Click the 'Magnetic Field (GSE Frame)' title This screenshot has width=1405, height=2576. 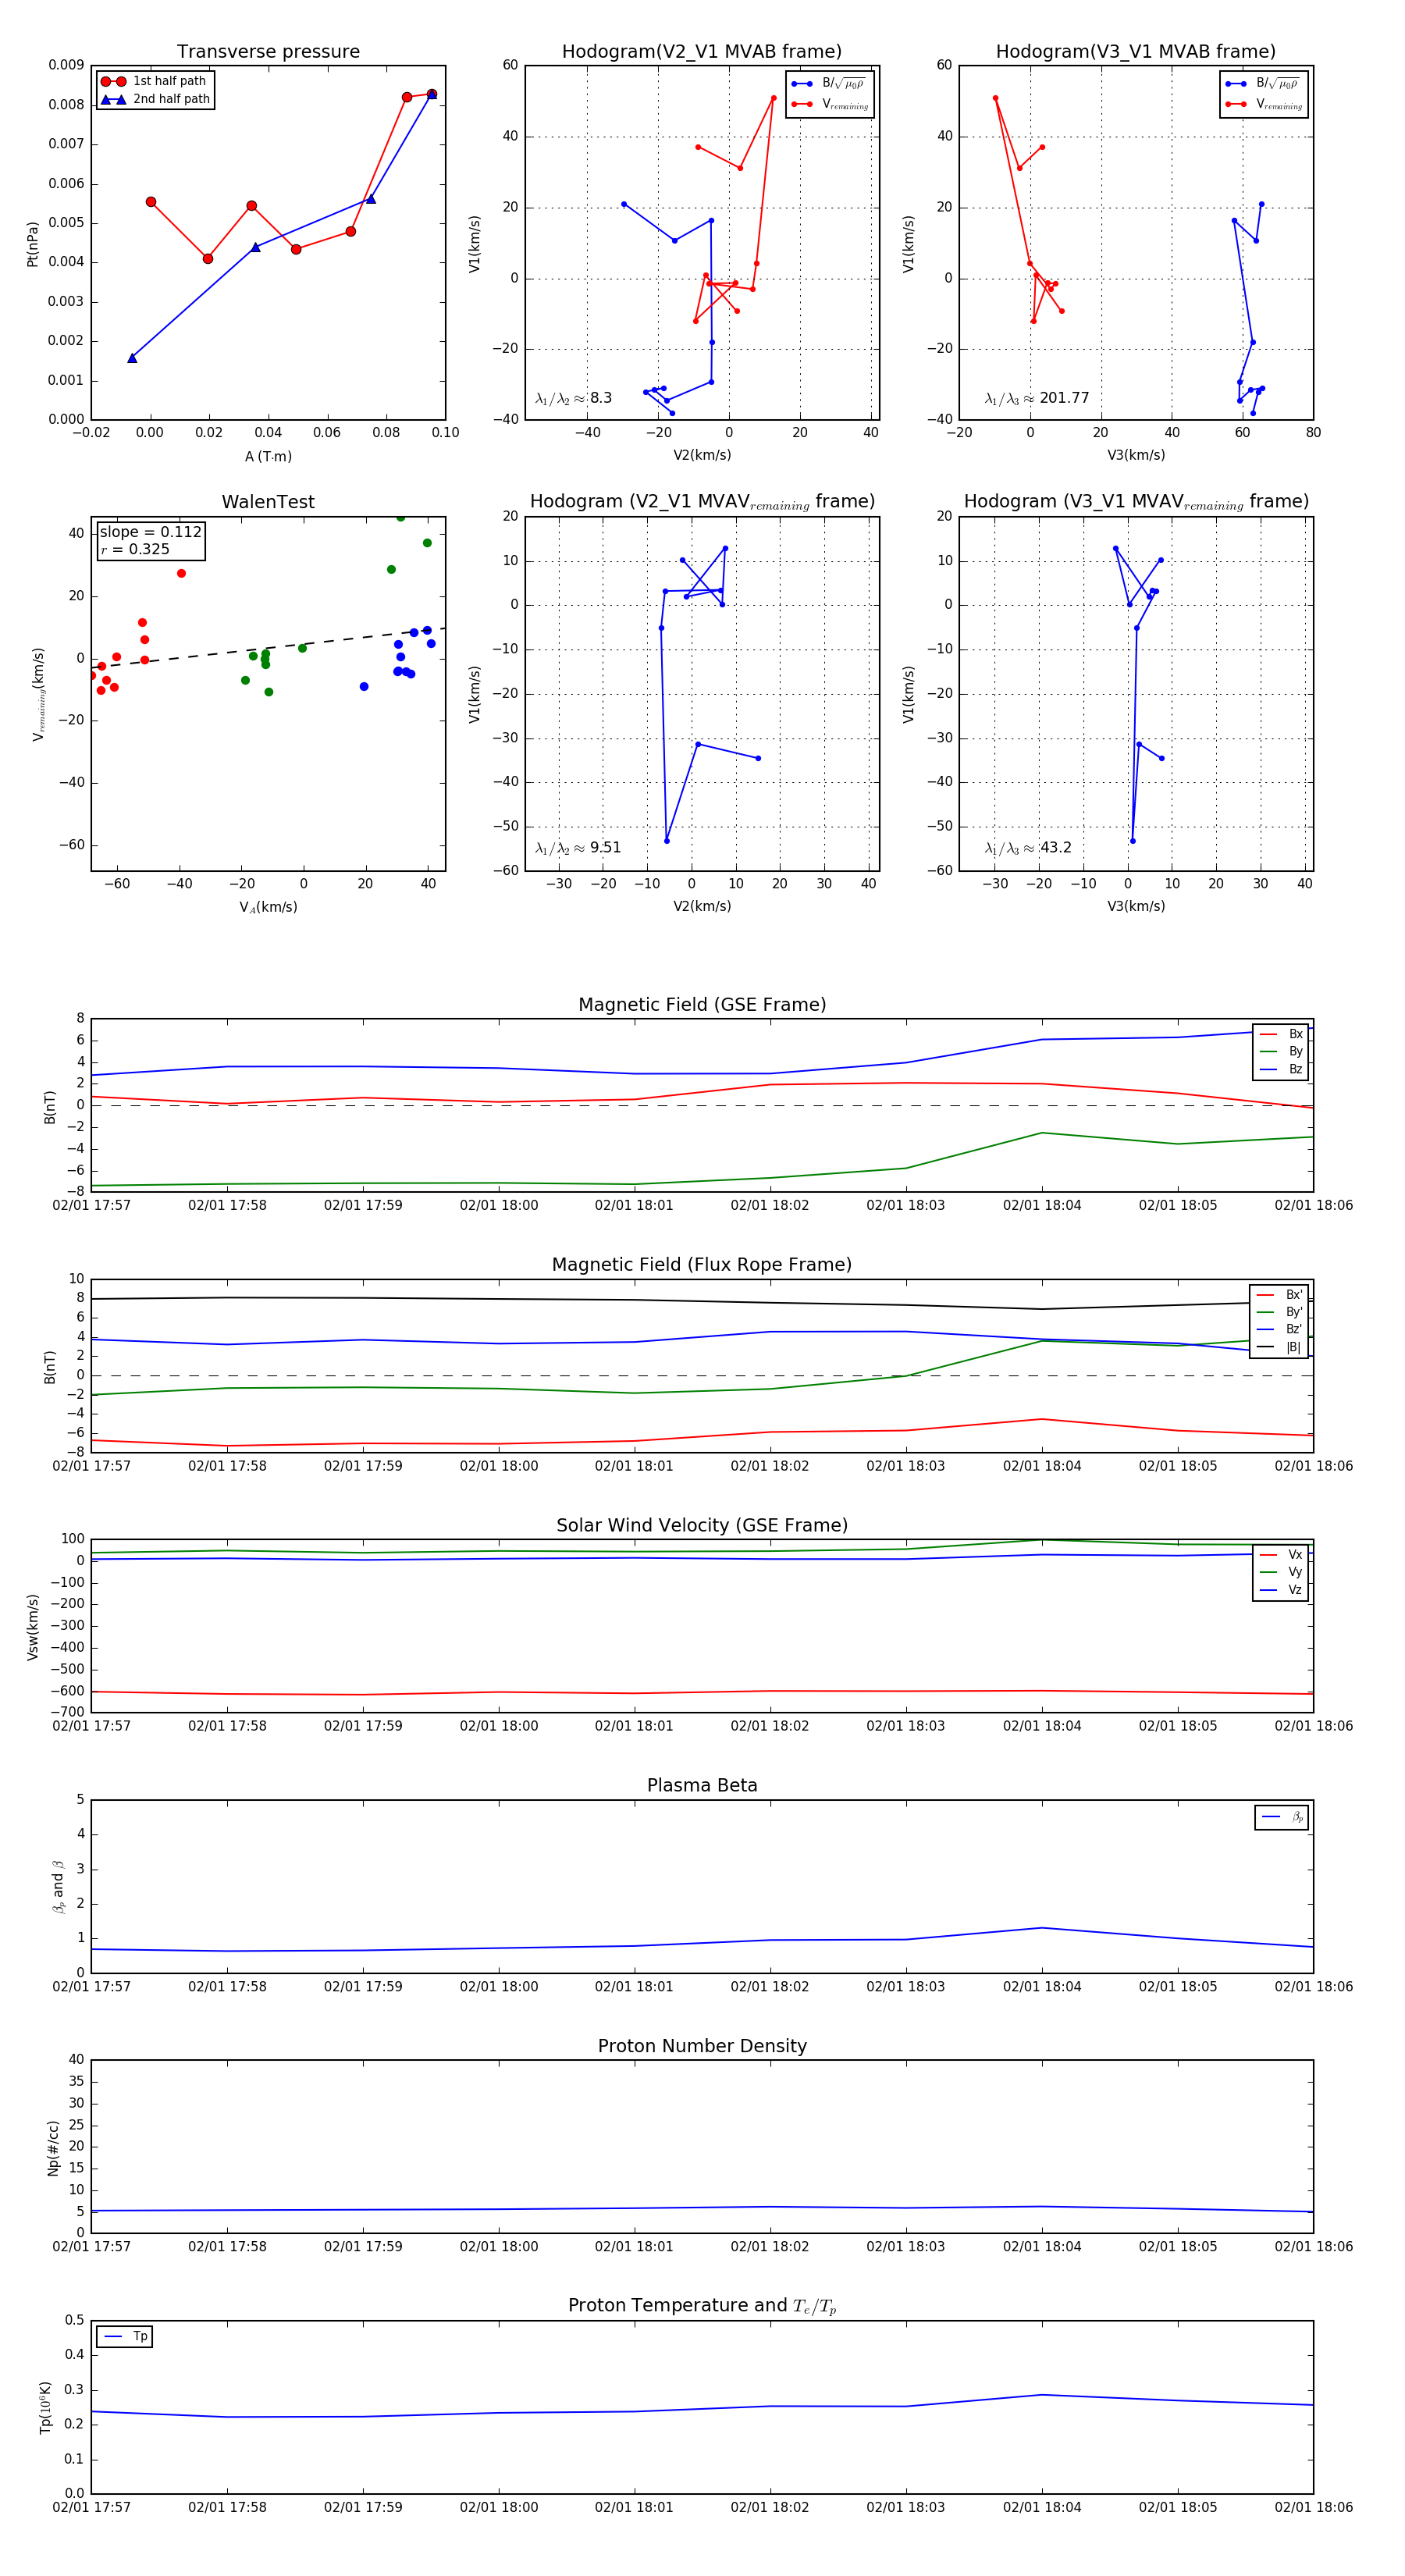[x=702, y=1005]
